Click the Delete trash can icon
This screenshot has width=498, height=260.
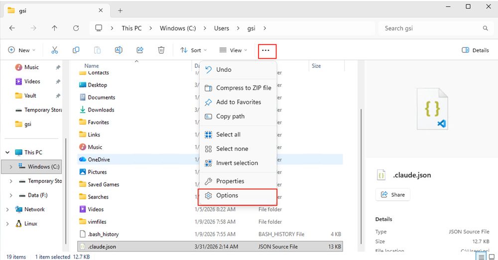(161, 50)
